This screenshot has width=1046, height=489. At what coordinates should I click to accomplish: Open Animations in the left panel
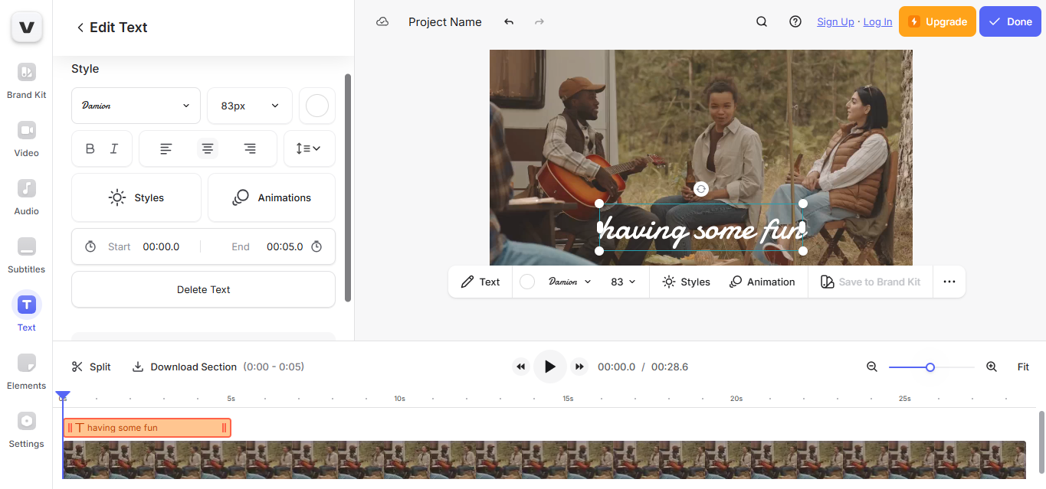pyautogui.click(x=271, y=197)
